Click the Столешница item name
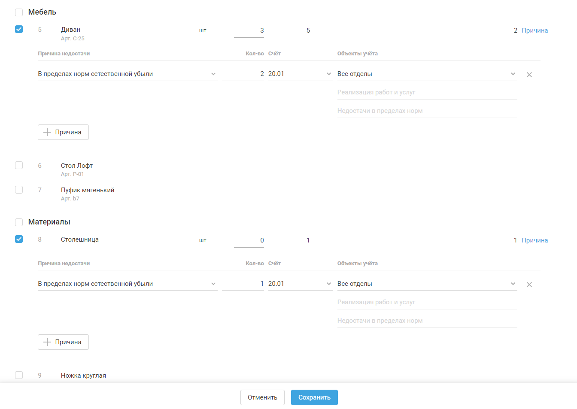The height and width of the screenshot is (409, 577). click(x=80, y=239)
